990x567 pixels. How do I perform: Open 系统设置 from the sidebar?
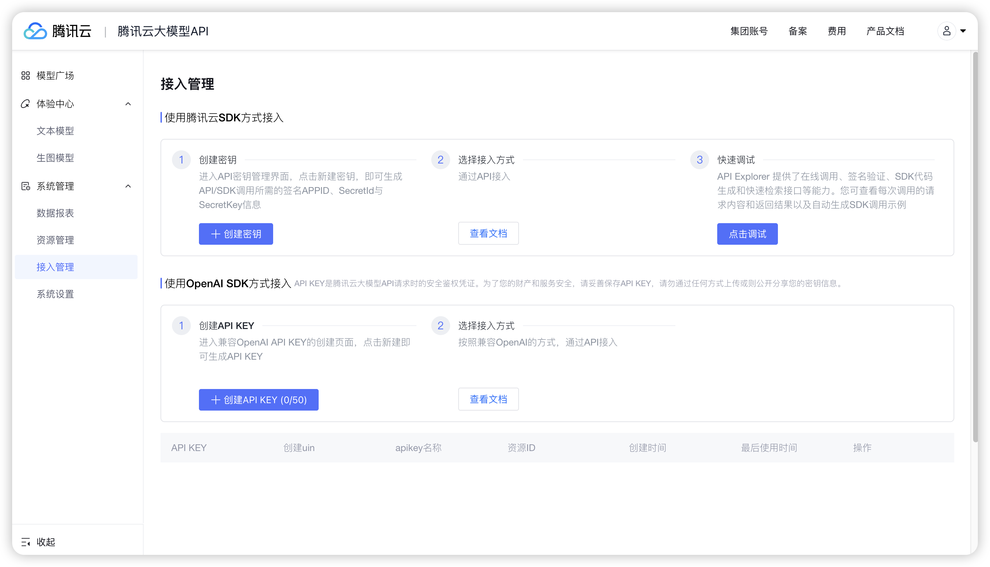point(55,294)
